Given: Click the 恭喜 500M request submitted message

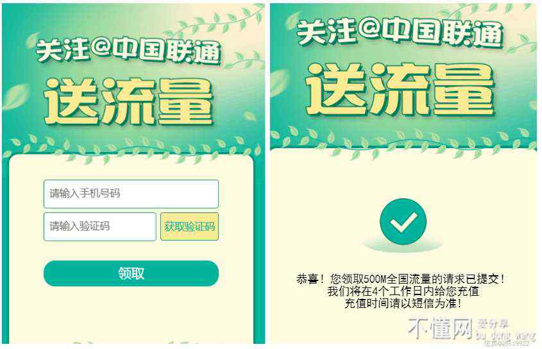Looking at the screenshot, I should click(x=400, y=279).
